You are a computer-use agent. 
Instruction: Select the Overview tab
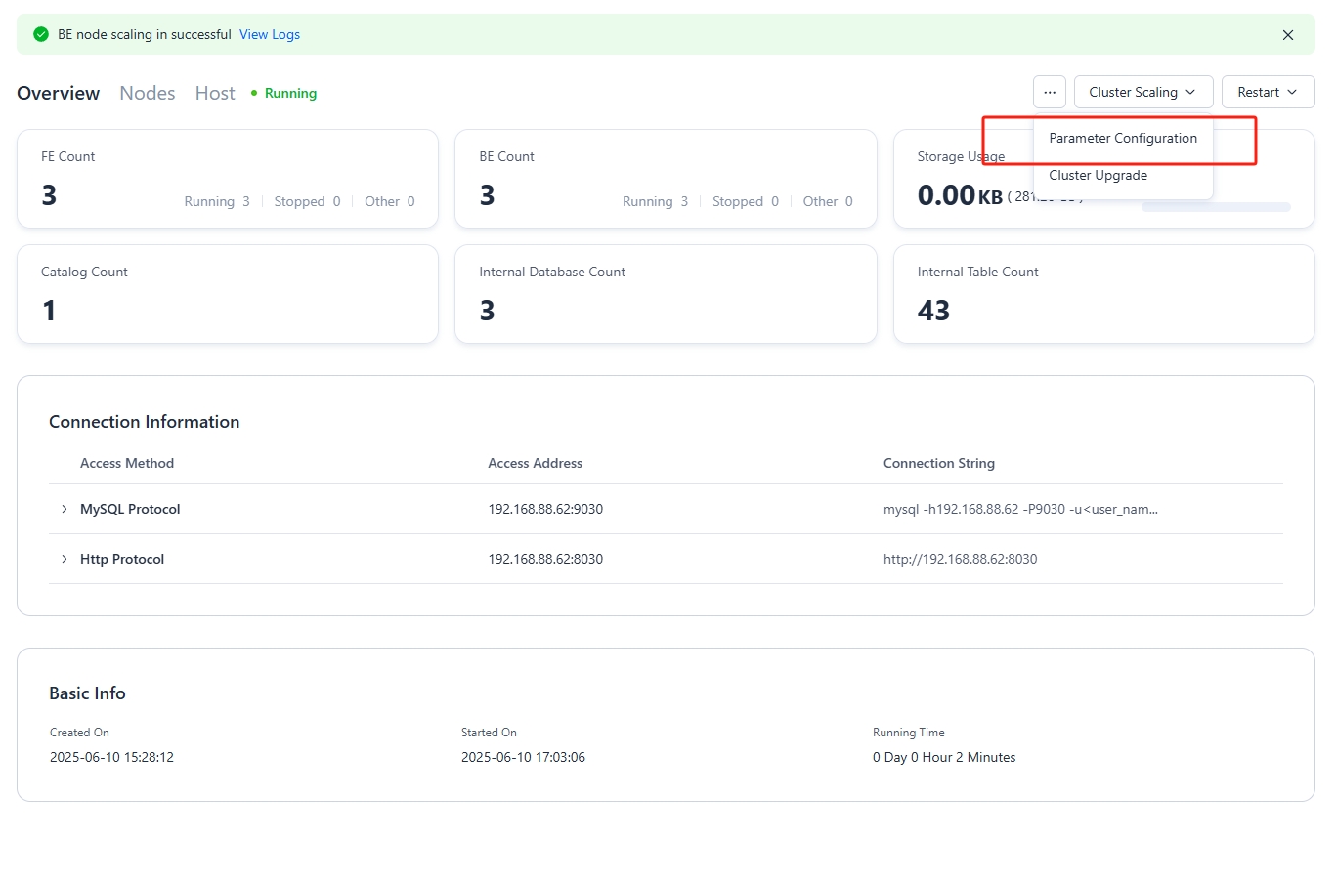click(x=59, y=93)
